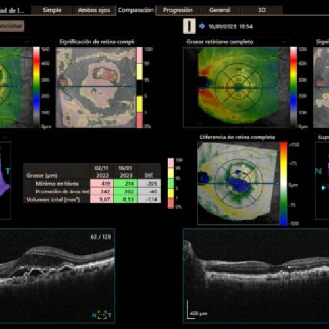Click the significance percentile color scale

coord(139,88)
